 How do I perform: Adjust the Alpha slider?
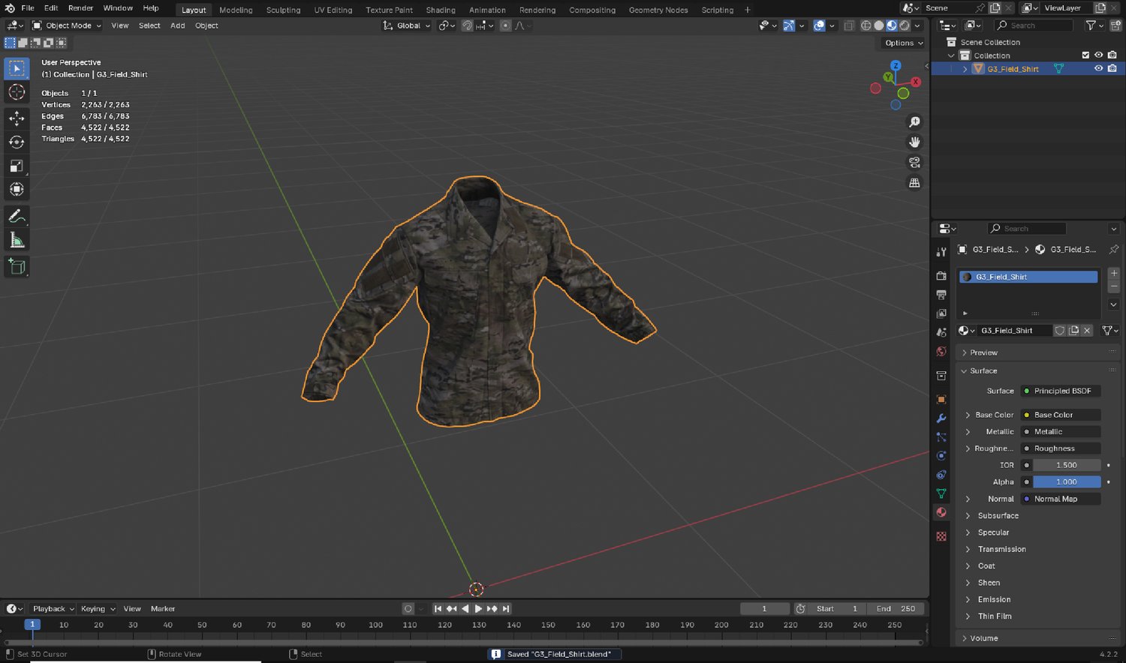1067,482
